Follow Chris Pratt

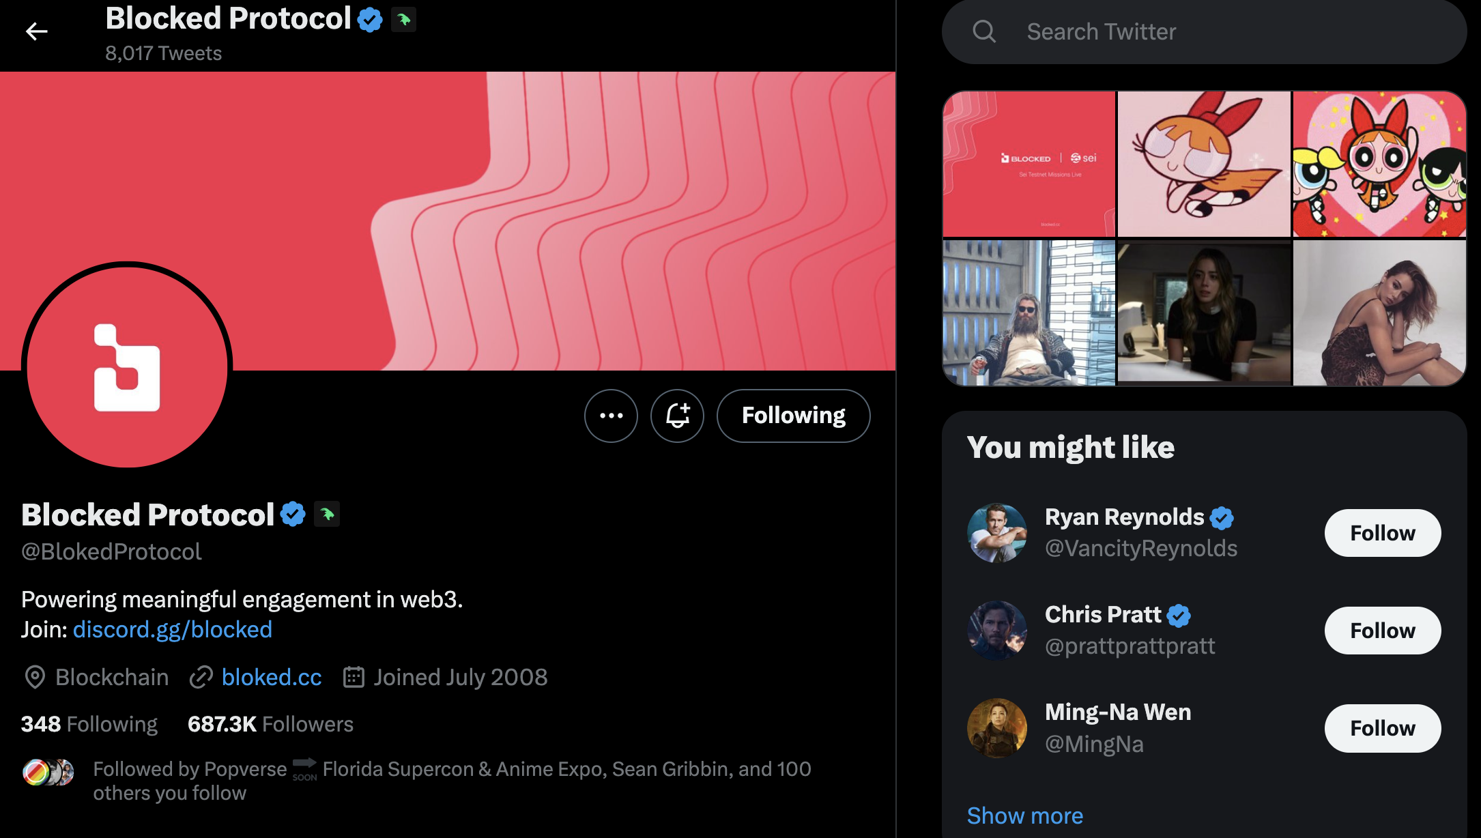click(1382, 631)
